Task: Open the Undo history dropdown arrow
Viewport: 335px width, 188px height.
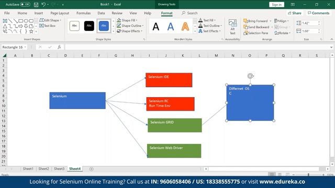Action: point(48,5)
